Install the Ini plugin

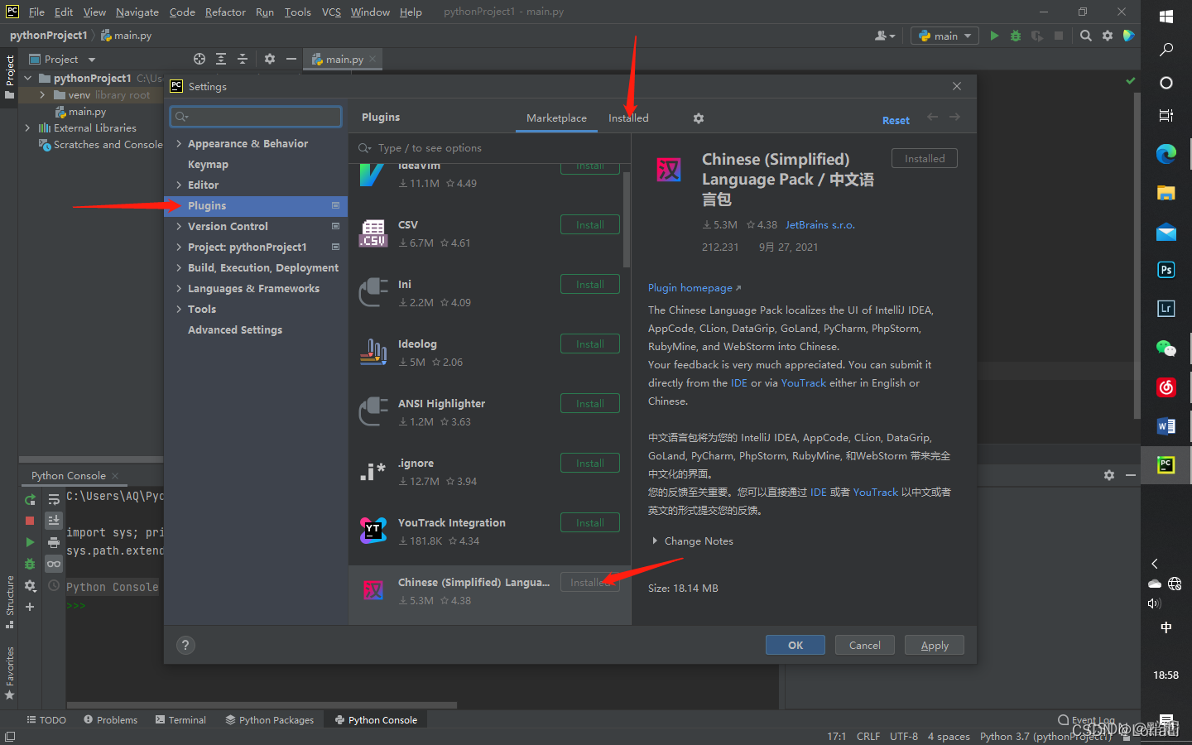click(590, 285)
